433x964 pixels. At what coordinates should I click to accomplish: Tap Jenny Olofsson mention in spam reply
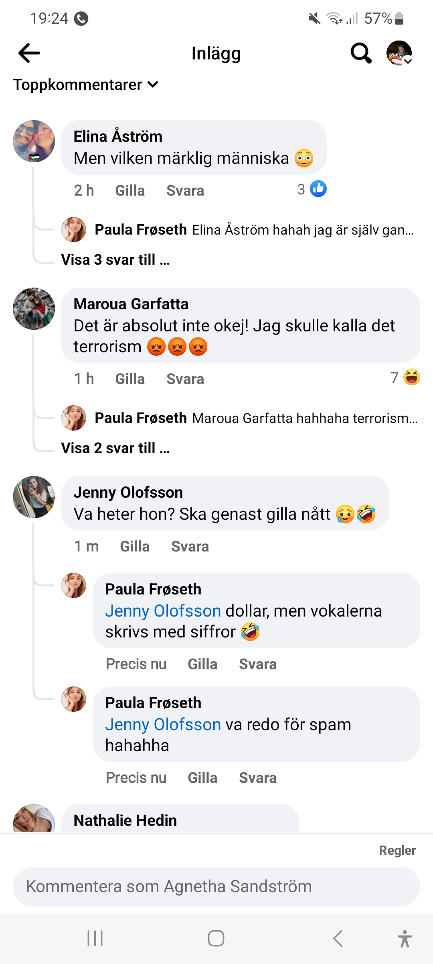[x=163, y=725]
